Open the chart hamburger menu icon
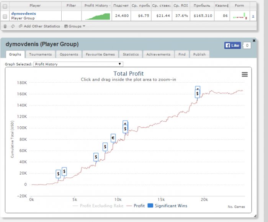 pyautogui.click(x=245, y=74)
